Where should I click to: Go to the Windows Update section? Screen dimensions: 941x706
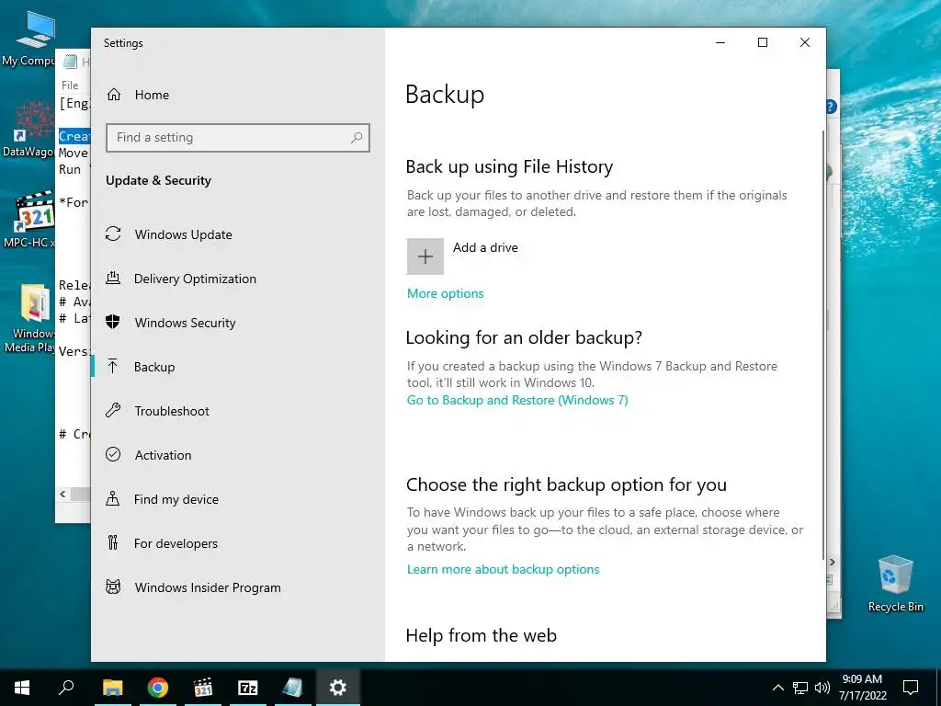(183, 234)
